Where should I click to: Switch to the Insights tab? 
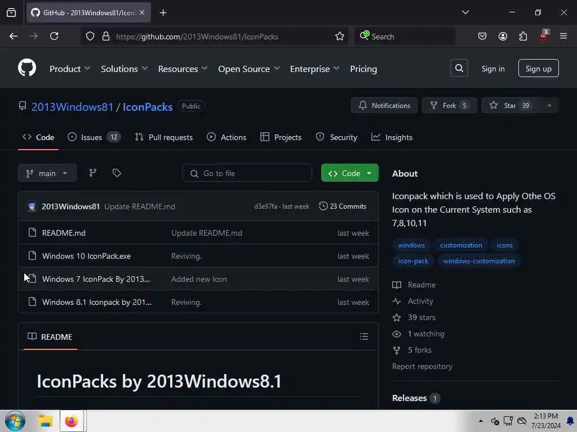(x=392, y=137)
